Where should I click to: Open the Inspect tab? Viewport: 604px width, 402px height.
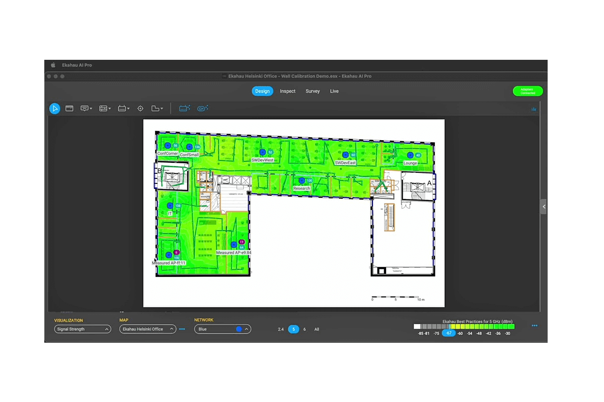click(x=288, y=91)
